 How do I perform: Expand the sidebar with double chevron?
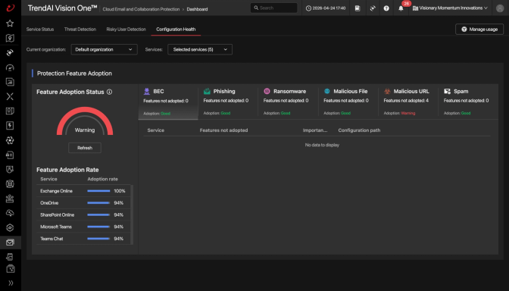[x=11, y=283]
